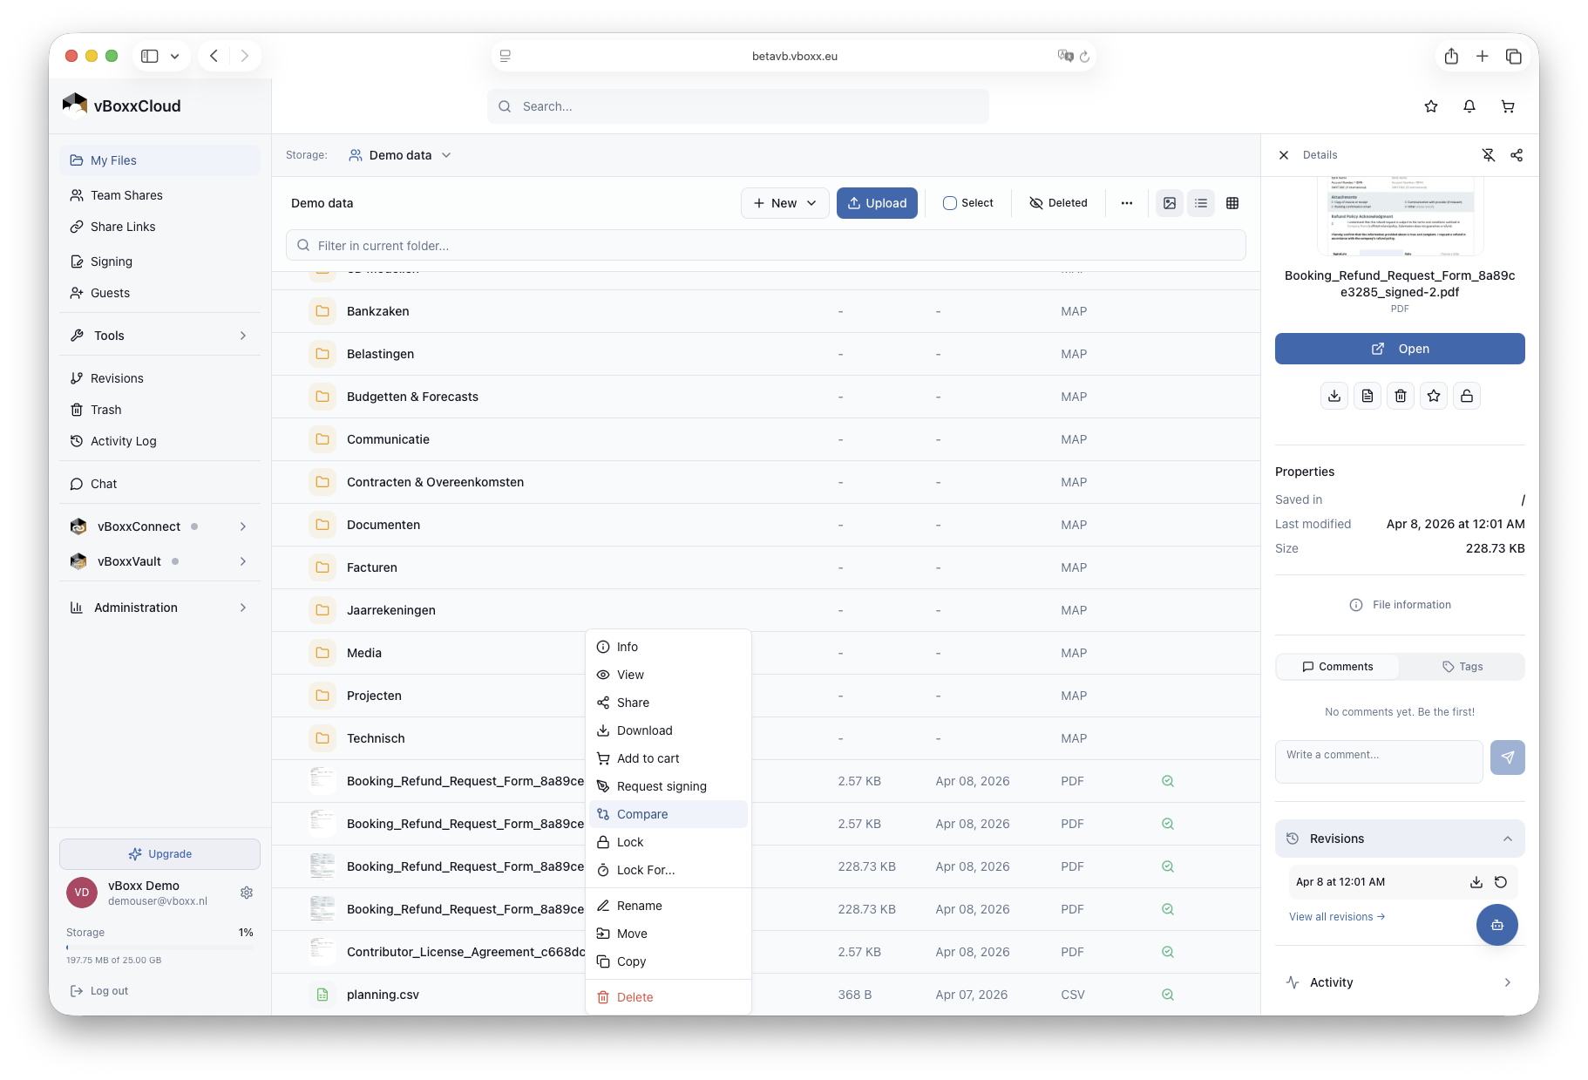Open the Contracten & Overeenkomsten folder
This screenshot has height=1080, width=1588.
pos(435,482)
